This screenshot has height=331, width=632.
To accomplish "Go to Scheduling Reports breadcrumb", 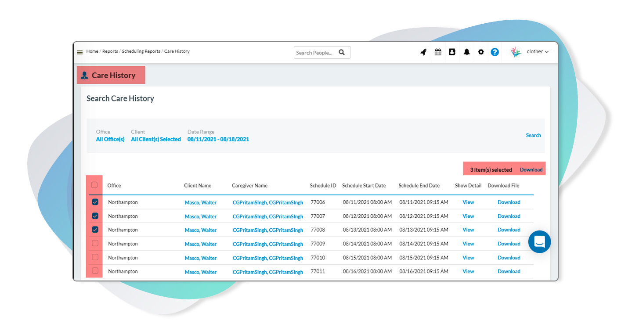I will point(141,51).
